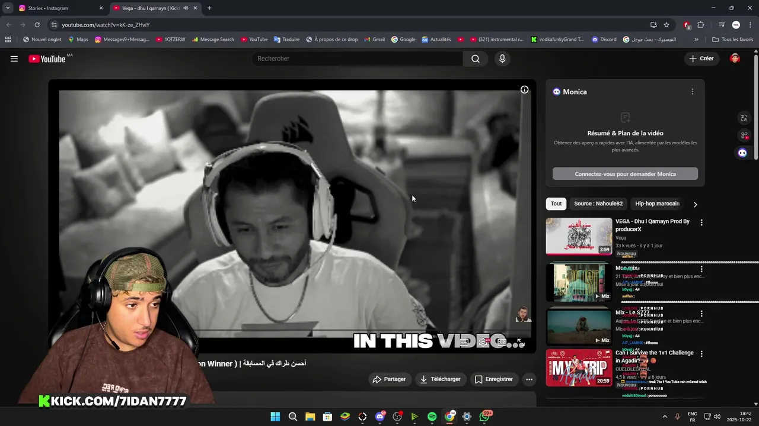Reload the current page
759x426 pixels.
37,25
